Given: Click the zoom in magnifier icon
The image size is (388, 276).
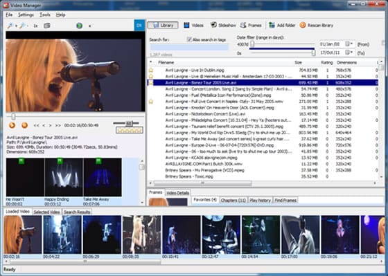Looking at the screenshot, I should pyautogui.click(x=10, y=26).
